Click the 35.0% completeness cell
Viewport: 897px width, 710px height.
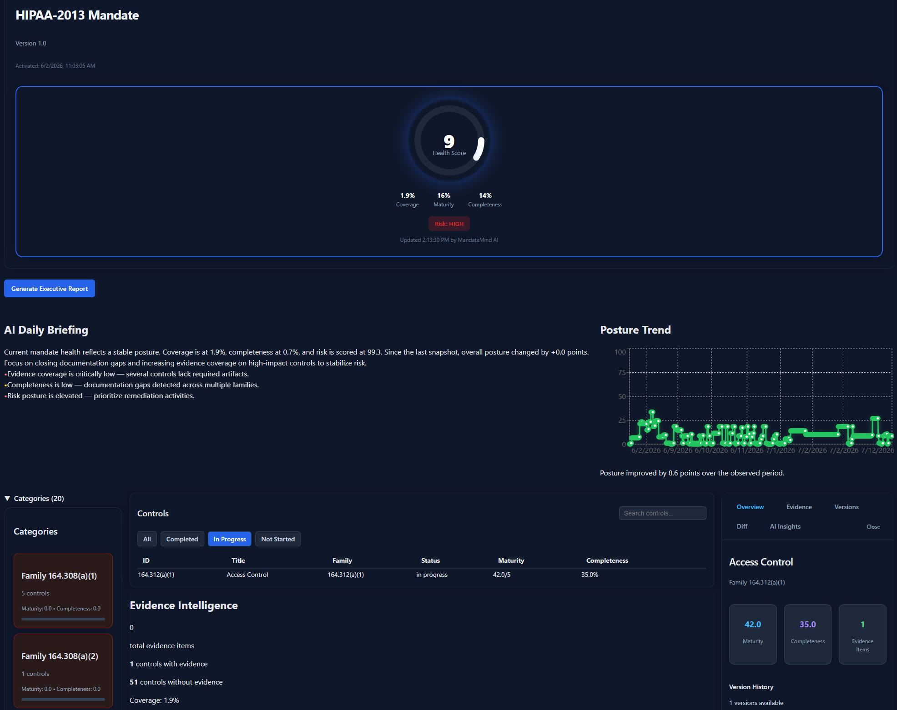[590, 575]
